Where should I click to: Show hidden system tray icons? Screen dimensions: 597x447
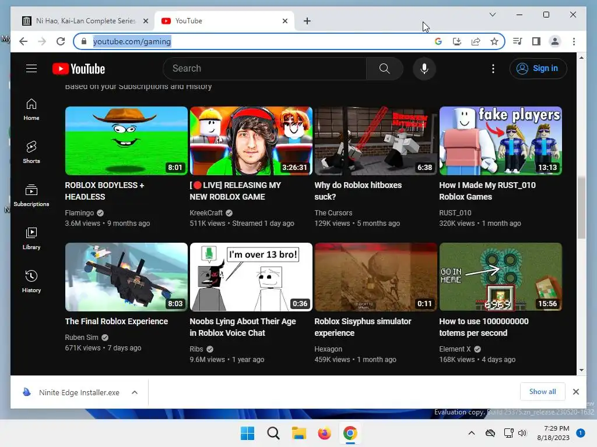(x=471, y=433)
